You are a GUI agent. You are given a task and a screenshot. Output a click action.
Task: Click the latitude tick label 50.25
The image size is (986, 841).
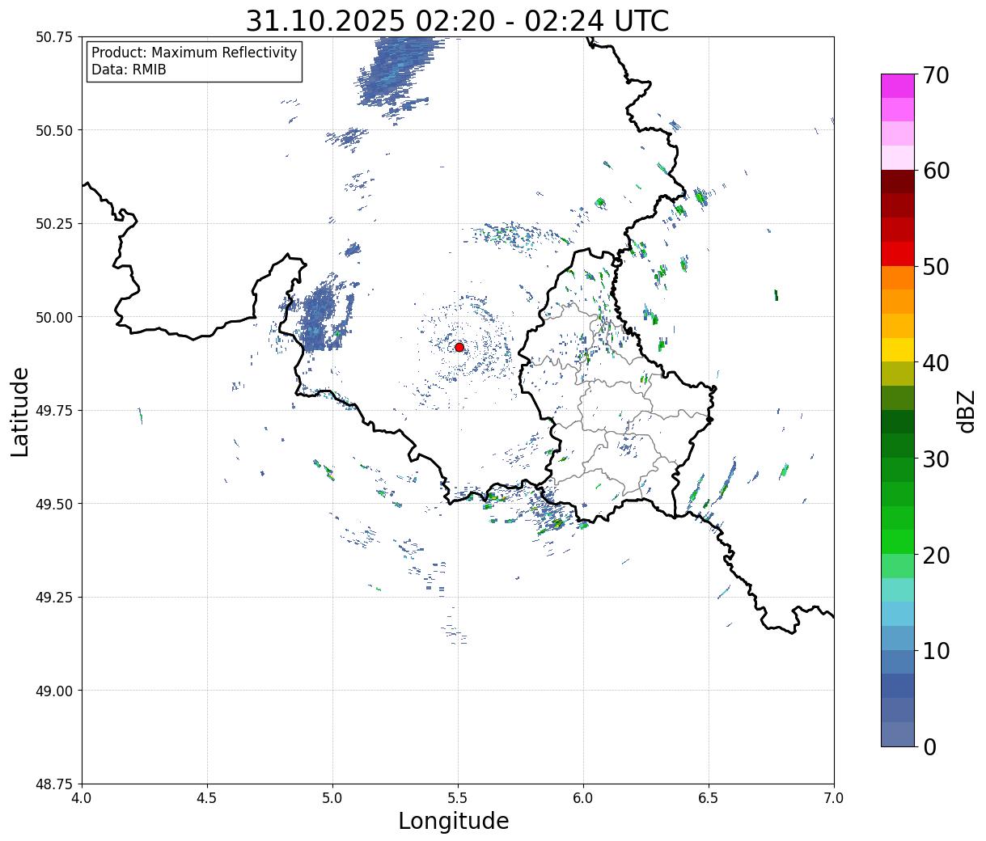point(54,224)
